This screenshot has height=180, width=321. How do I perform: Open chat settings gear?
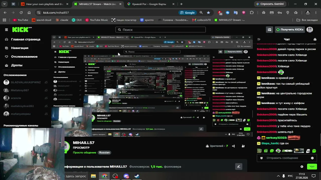[x=302, y=166]
